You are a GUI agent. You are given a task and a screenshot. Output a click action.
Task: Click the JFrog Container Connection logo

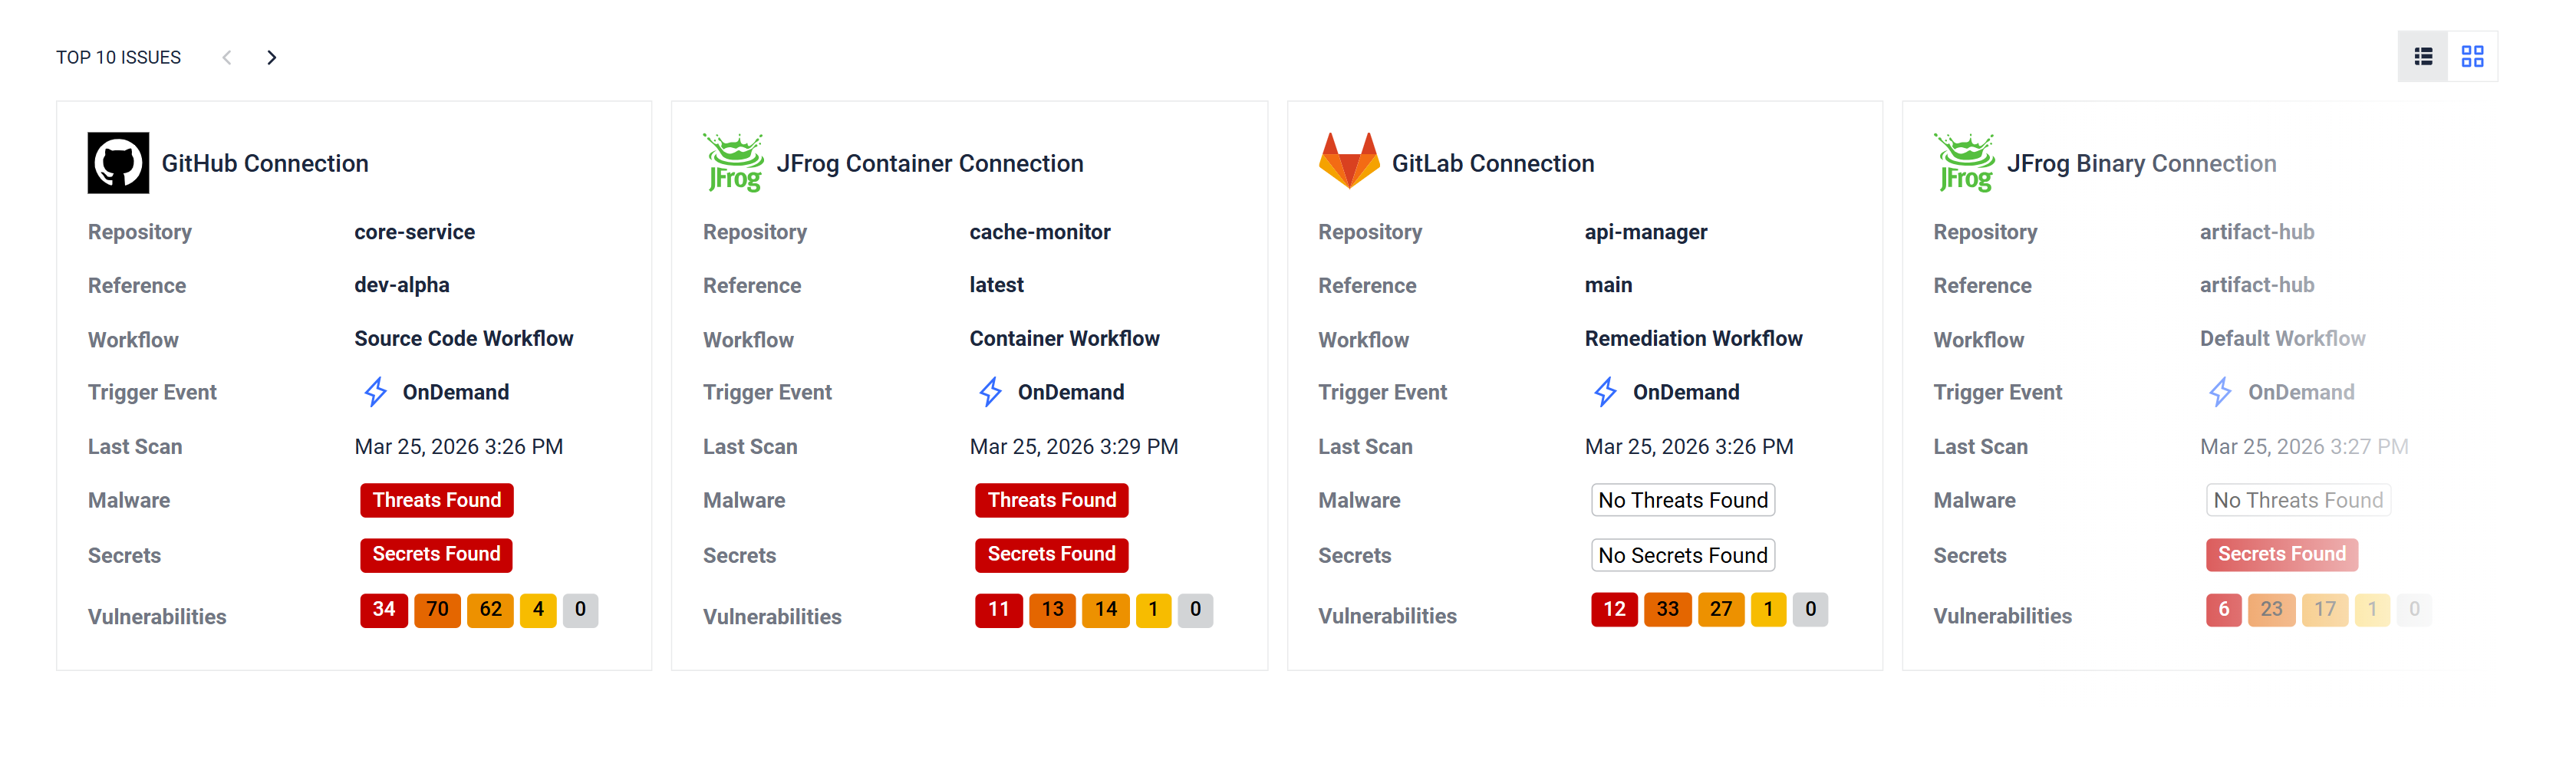[733, 163]
